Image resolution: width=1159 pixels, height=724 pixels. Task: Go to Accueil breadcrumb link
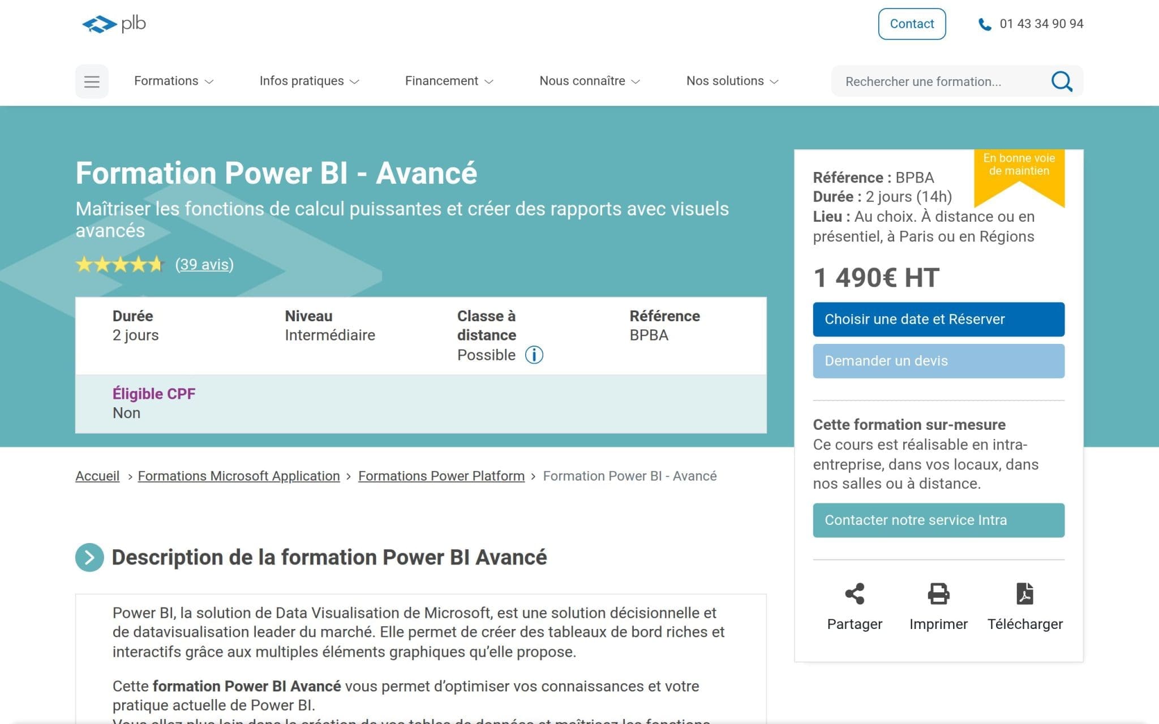(97, 476)
